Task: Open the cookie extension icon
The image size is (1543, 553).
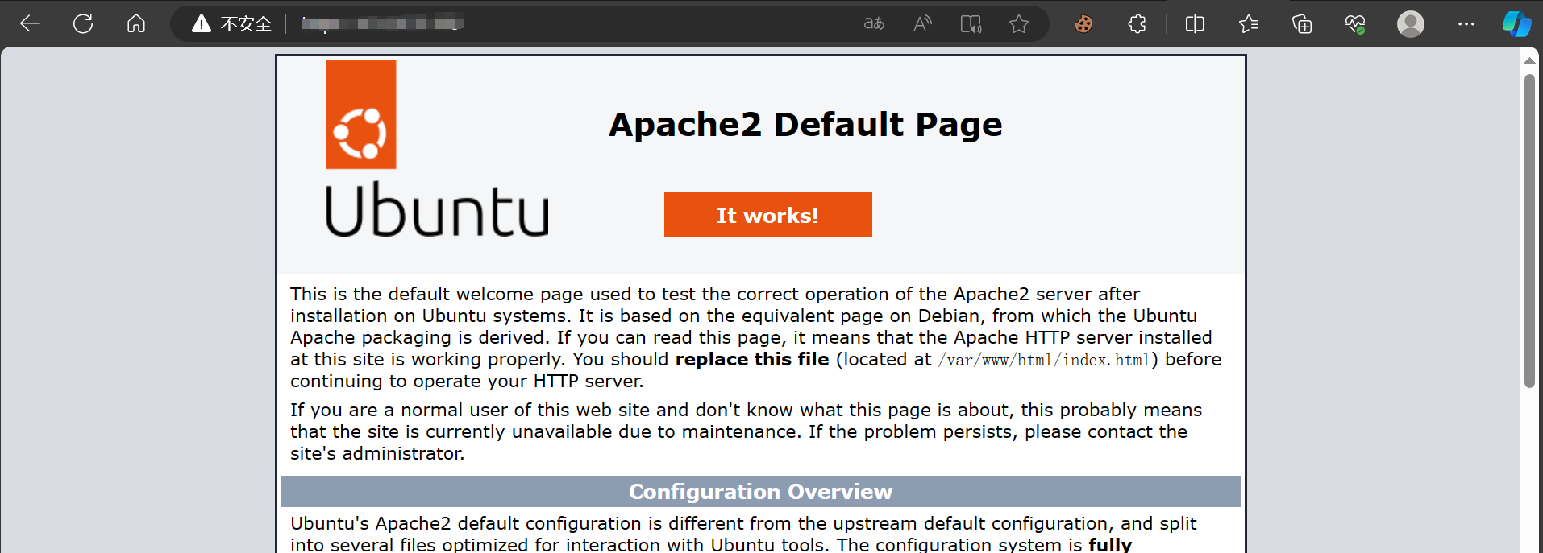Action: click(1083, 24)
